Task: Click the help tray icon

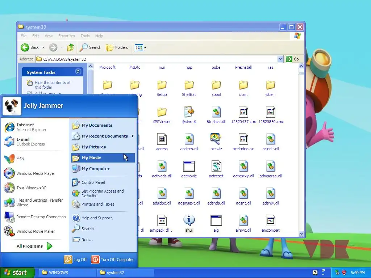Action: pyautogui.click(x=315, y=273)
